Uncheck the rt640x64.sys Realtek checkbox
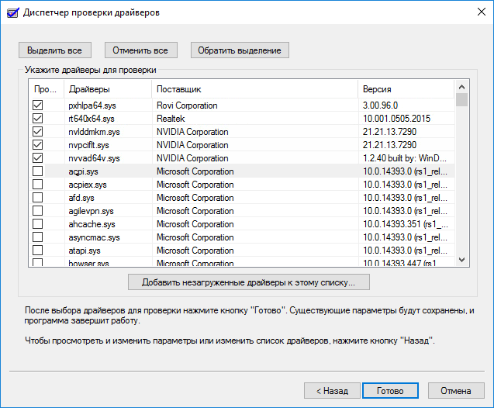 pos(37,119)
